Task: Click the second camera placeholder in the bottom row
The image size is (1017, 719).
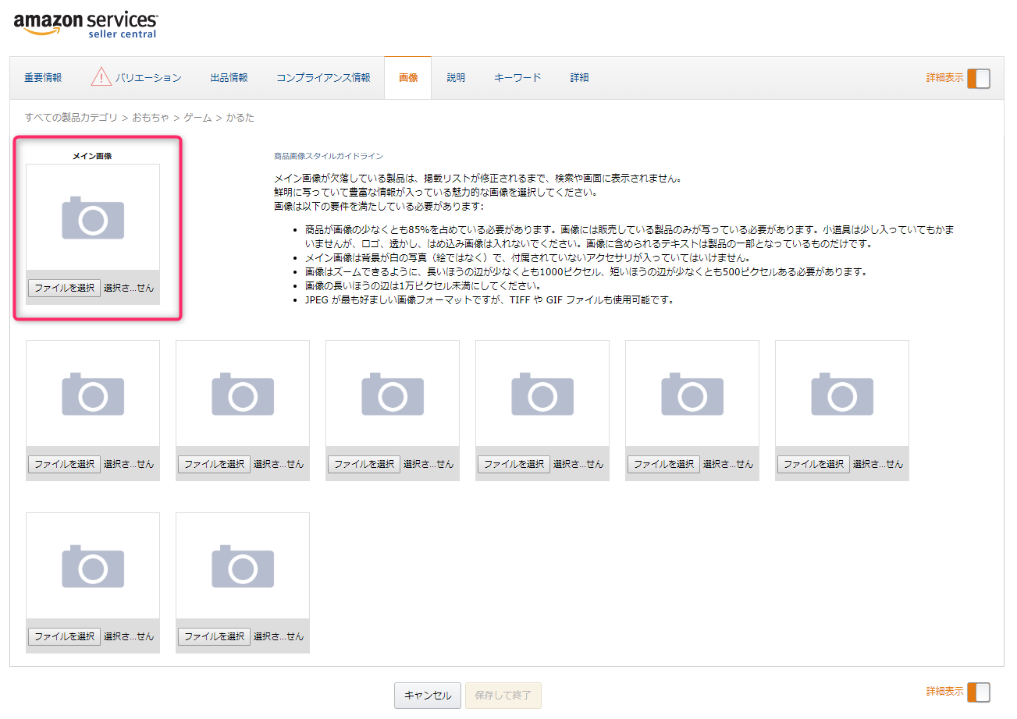Action: tap(243, 565)
